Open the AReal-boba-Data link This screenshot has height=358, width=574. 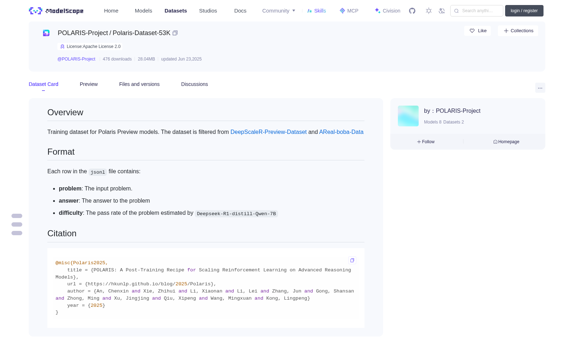[341, 132]
